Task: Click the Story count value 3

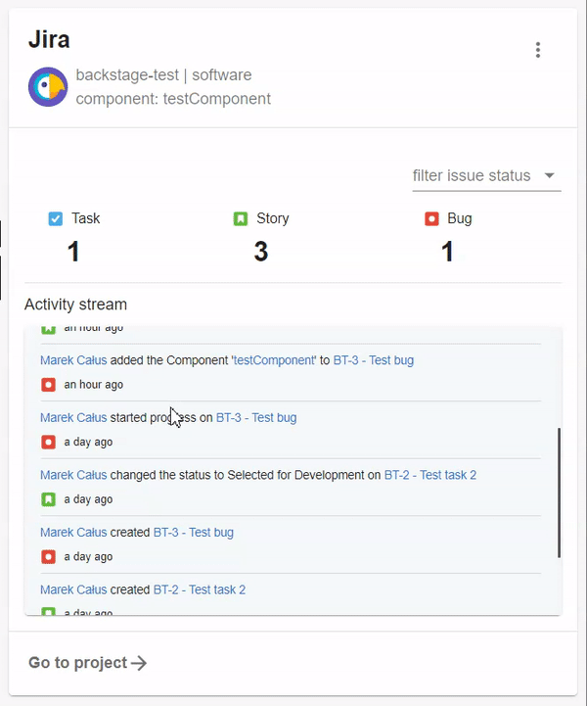Action: coord(261,252)
